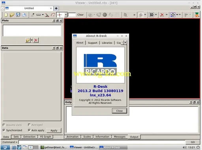Click the Close button in About R-Desk
The width and height of the screenshot is (202, 150).
120,111
